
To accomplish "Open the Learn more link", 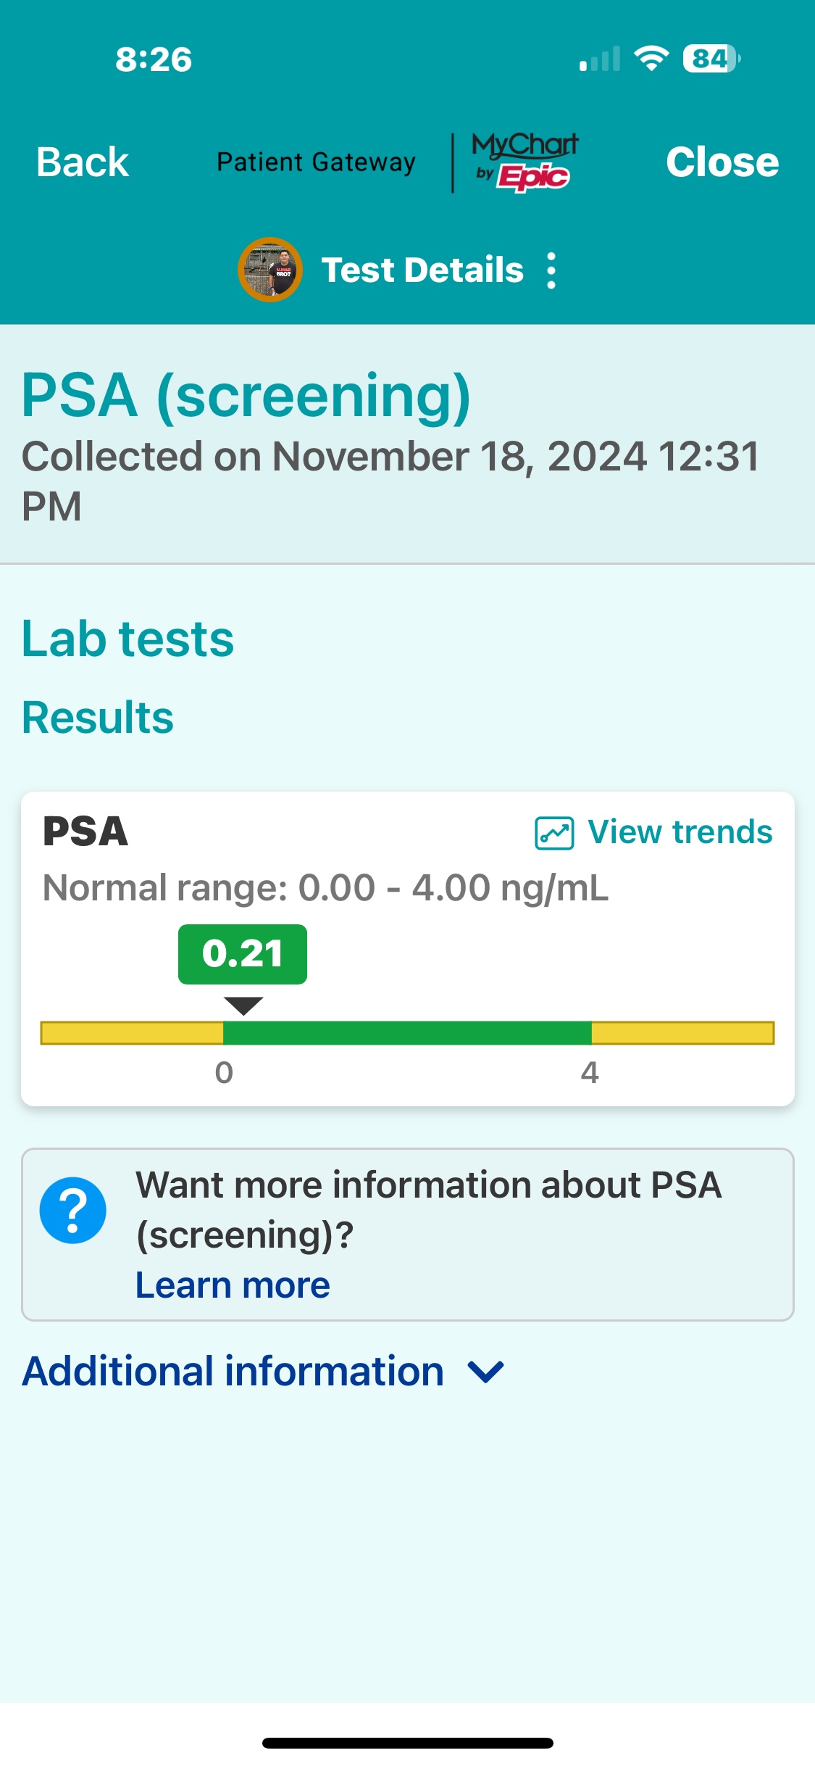I will 233,1285.
